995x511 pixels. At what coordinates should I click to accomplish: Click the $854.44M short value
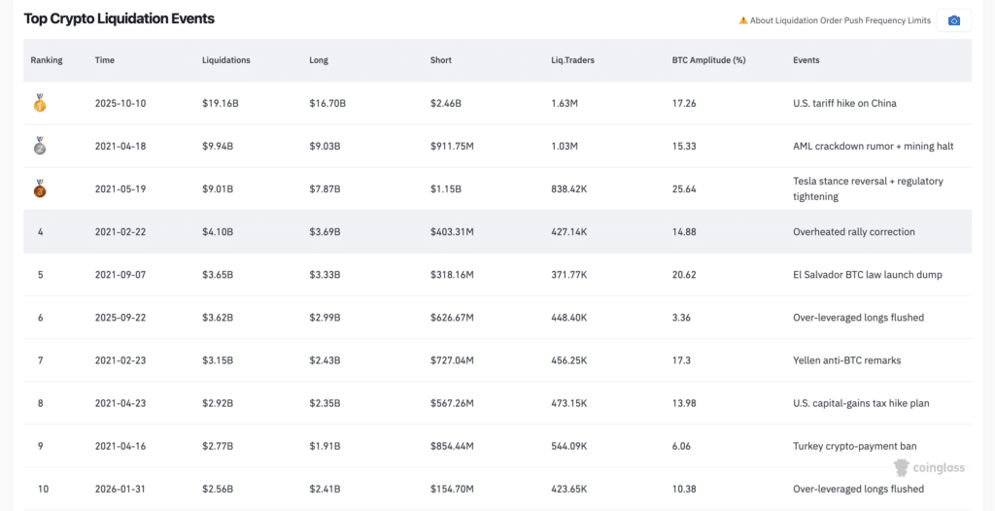pos(453,446)
